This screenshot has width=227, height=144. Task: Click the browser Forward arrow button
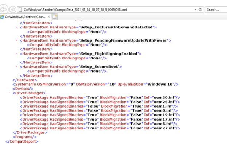[13, 9]
